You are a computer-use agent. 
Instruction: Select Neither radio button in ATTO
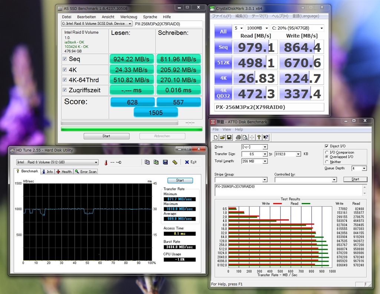click(327, 162)
